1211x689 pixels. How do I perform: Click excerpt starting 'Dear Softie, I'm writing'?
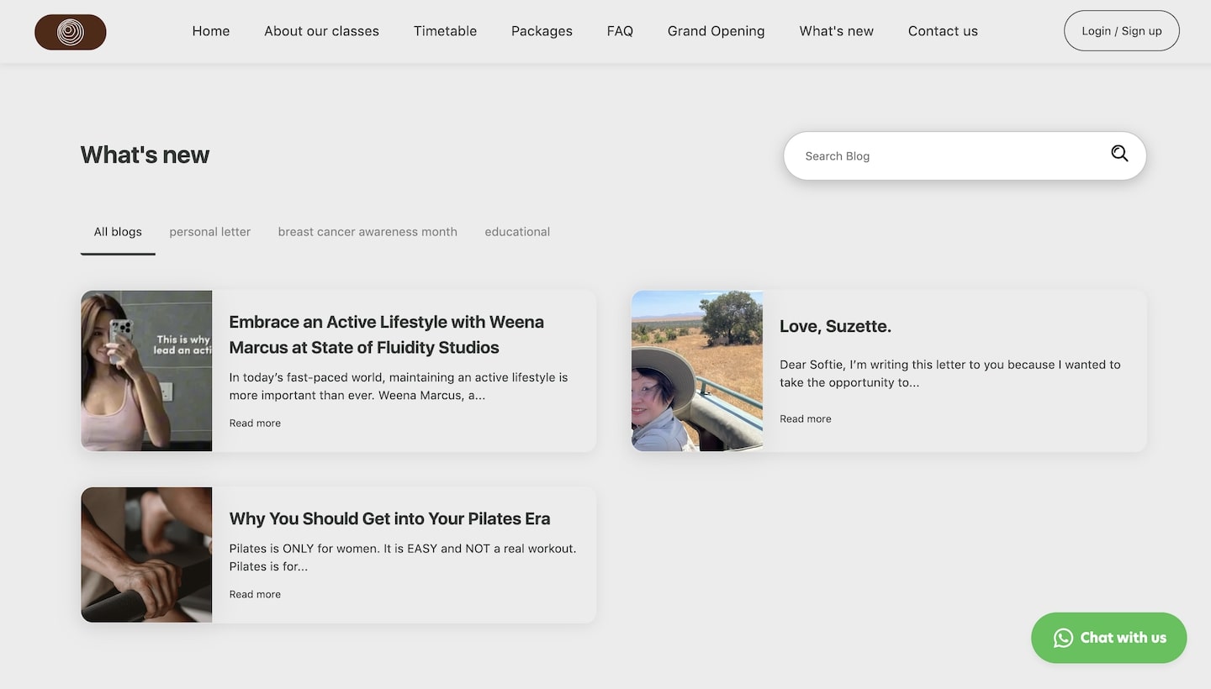pyautogui.click(x=950, y=373)
